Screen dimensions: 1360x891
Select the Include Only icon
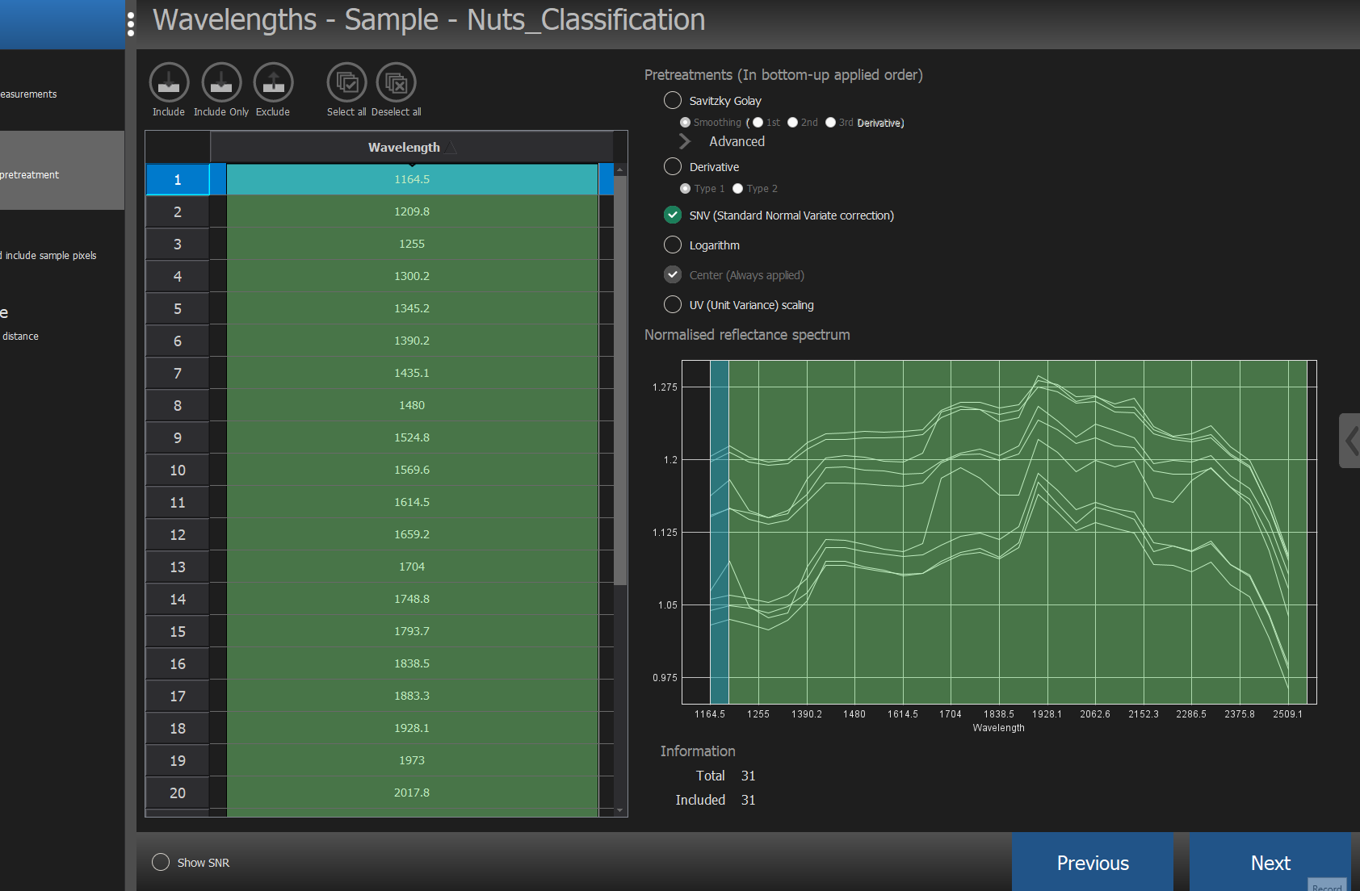pos(220,83)
